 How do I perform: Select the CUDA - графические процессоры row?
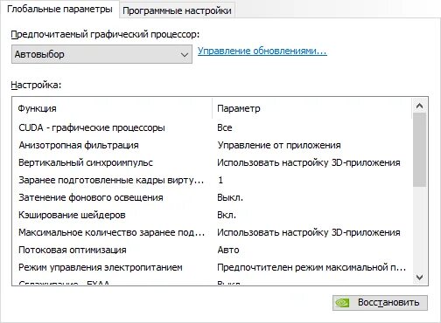(213, 127)
